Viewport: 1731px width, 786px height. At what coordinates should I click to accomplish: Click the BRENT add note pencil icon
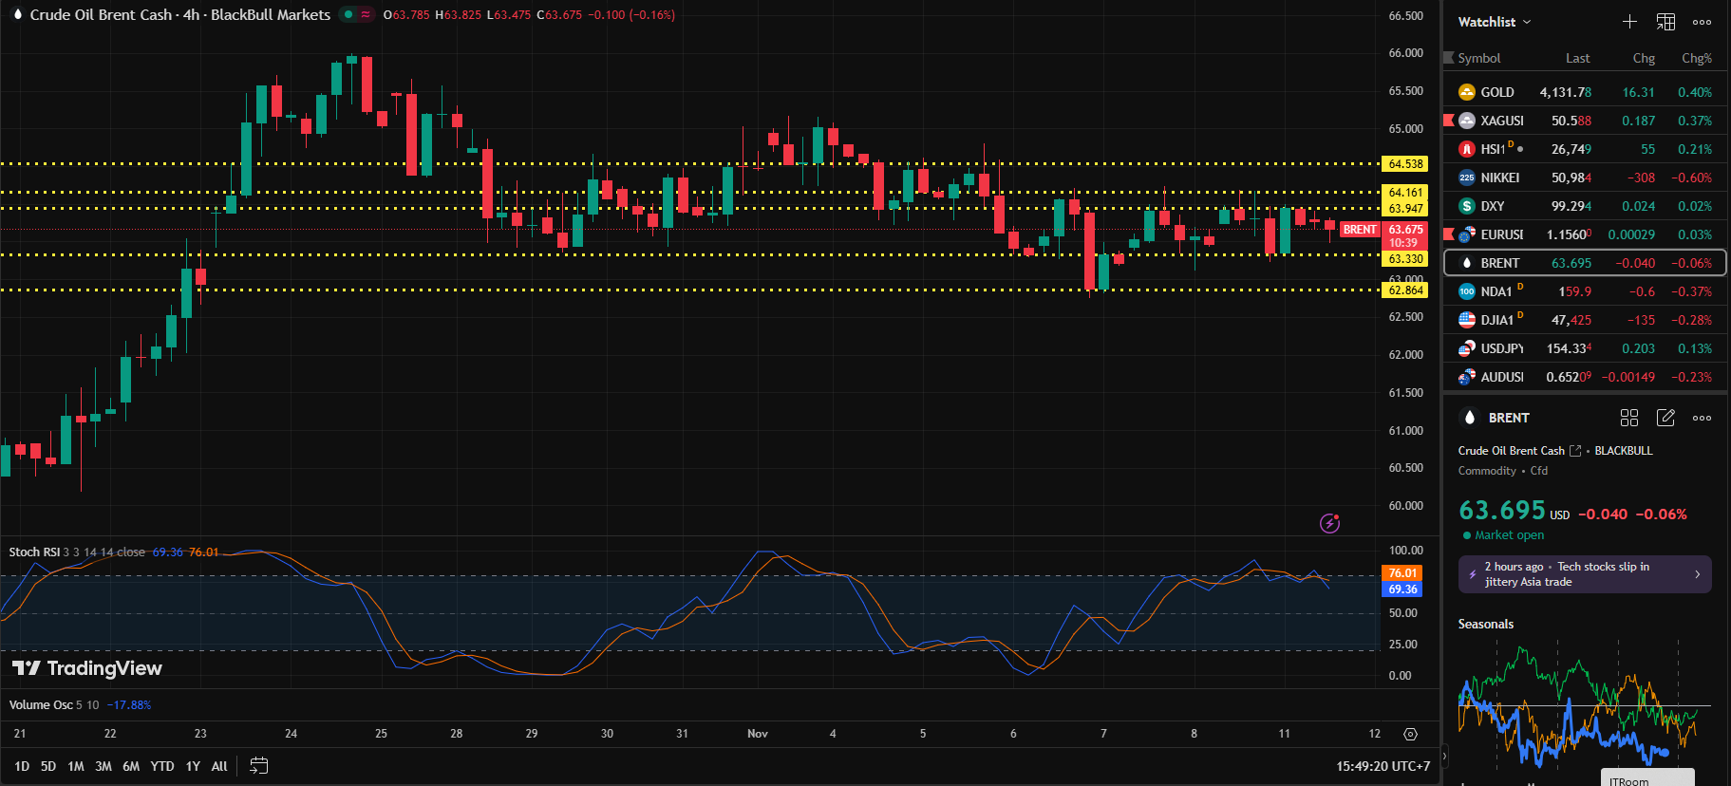coord(1665,418)
